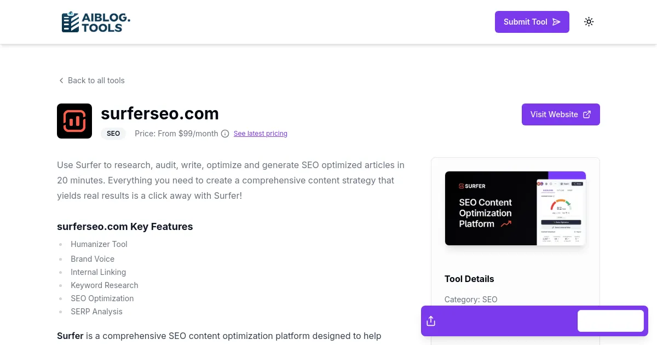Image resolution: width=657 pixels, height=345 pixels.
Task: Click the surferseo.com title heading
Action: coord(160,113)
